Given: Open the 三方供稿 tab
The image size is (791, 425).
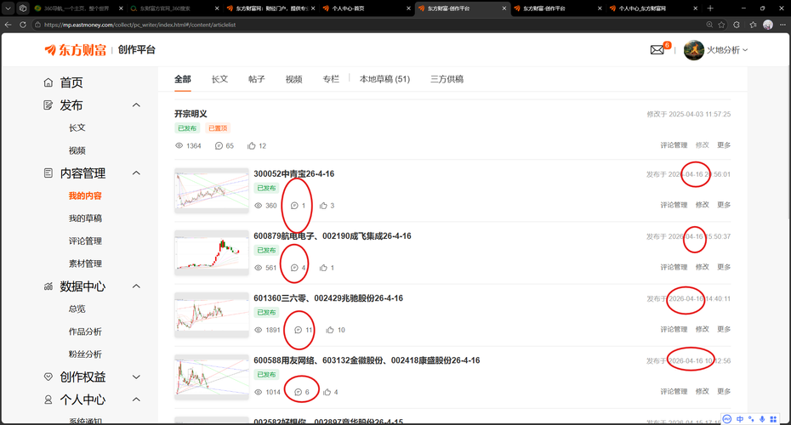Looking at the screenshot, I should click(447, 79).
